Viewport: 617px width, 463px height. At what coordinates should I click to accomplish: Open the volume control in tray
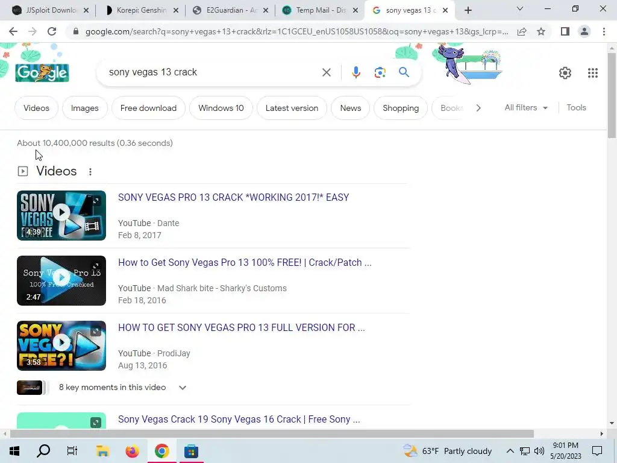coord(539,451)
